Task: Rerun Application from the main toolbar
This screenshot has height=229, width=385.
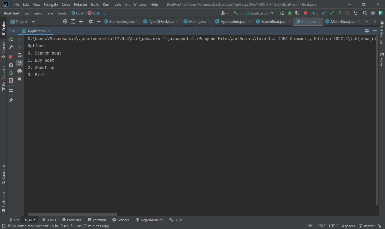Action: click(x=282, y=13)
